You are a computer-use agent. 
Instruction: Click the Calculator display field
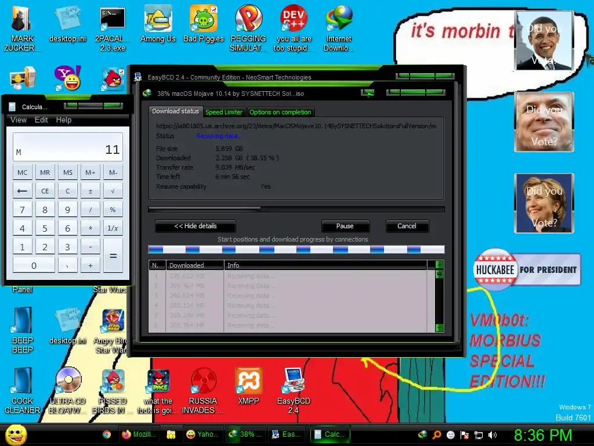[68, 147]
